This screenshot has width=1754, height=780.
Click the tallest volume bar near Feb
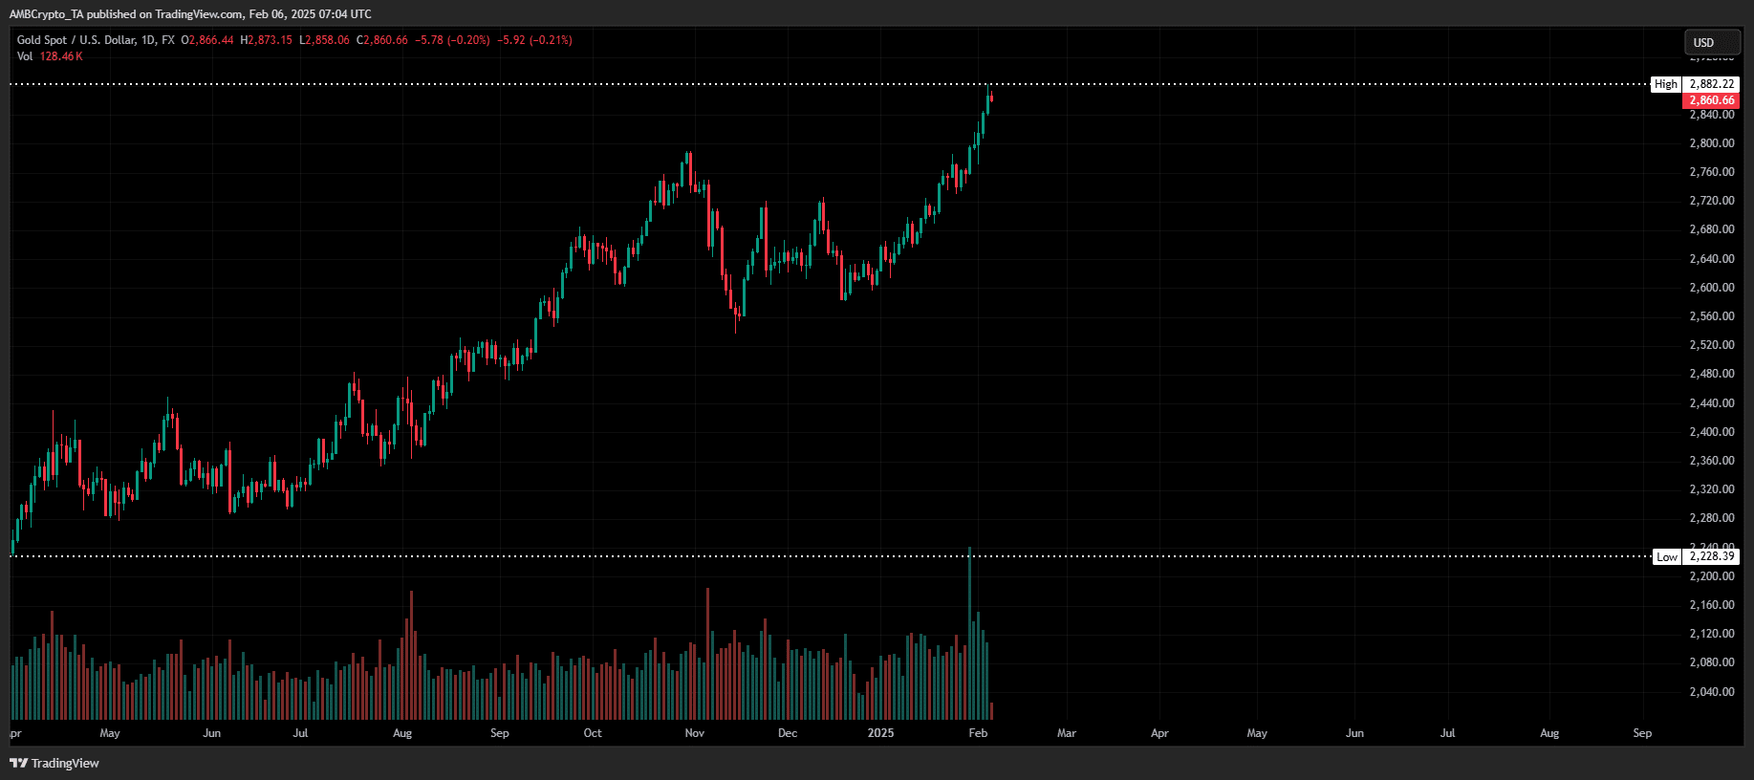click(969, 633)
